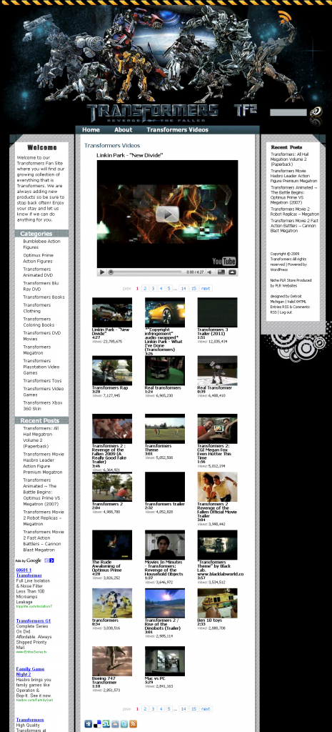Click the Google ads next arrow
This screenshot has width=332, height=732.
[x=51, y=560]
